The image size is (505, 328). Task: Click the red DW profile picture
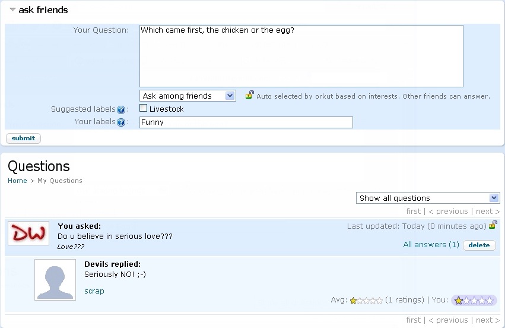[28, 233]
